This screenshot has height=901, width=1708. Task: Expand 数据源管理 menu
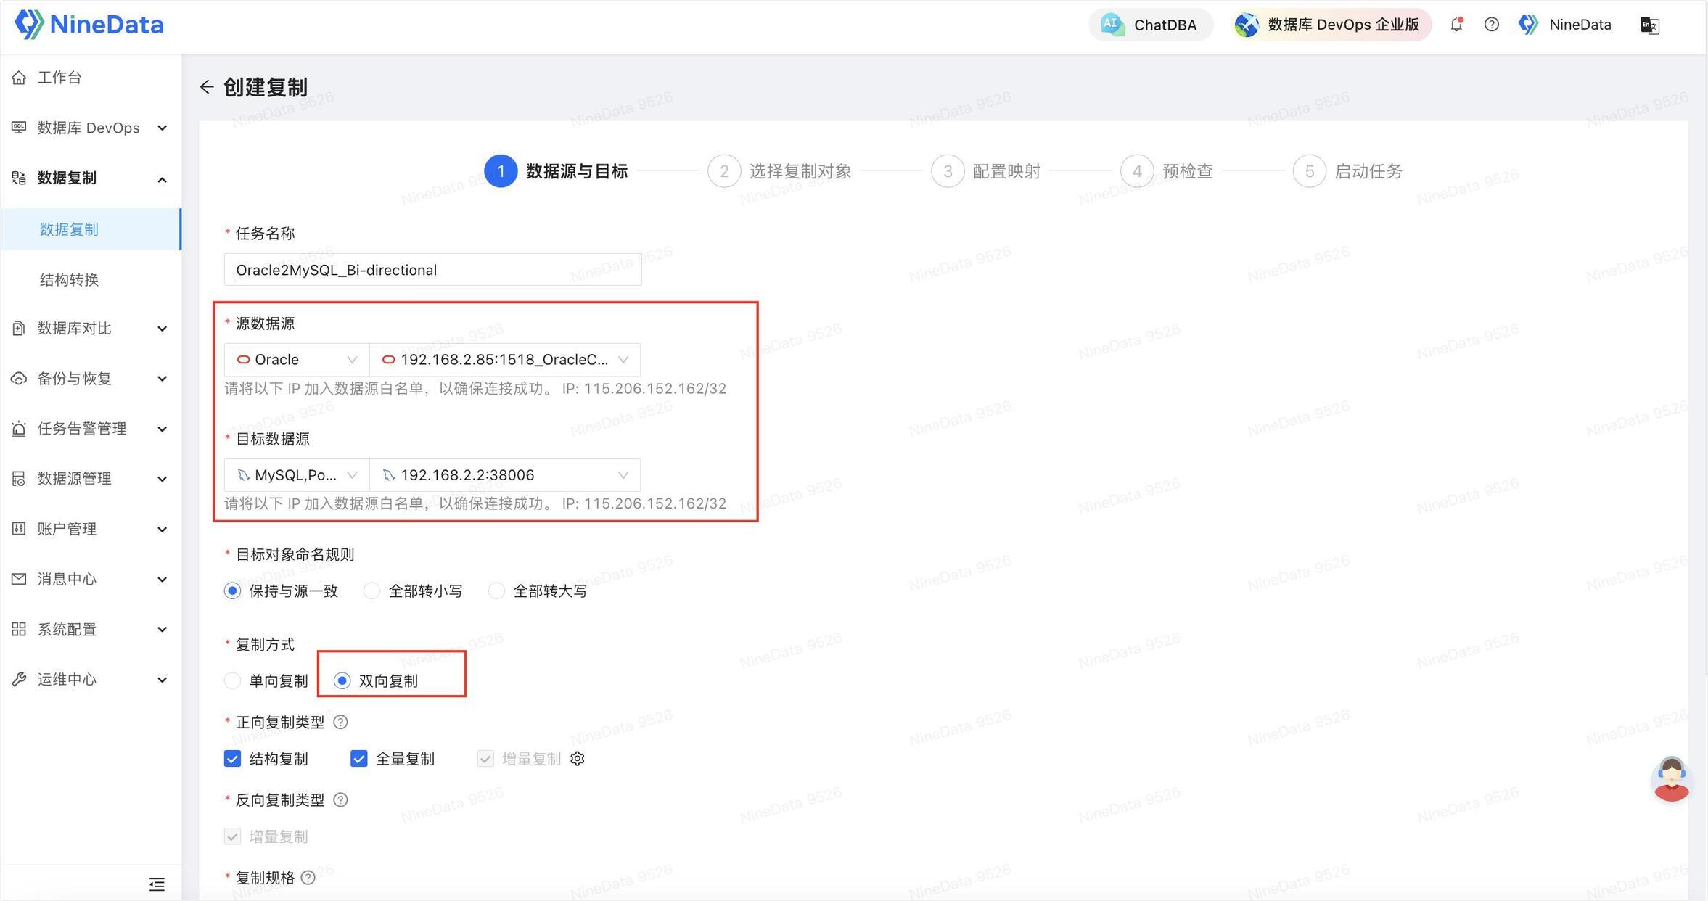[91, 479]
